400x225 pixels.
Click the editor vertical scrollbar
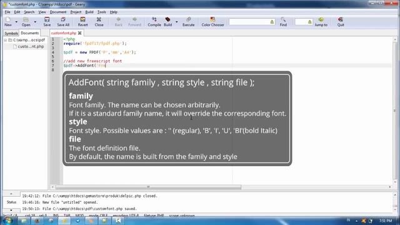pos(395,111)
